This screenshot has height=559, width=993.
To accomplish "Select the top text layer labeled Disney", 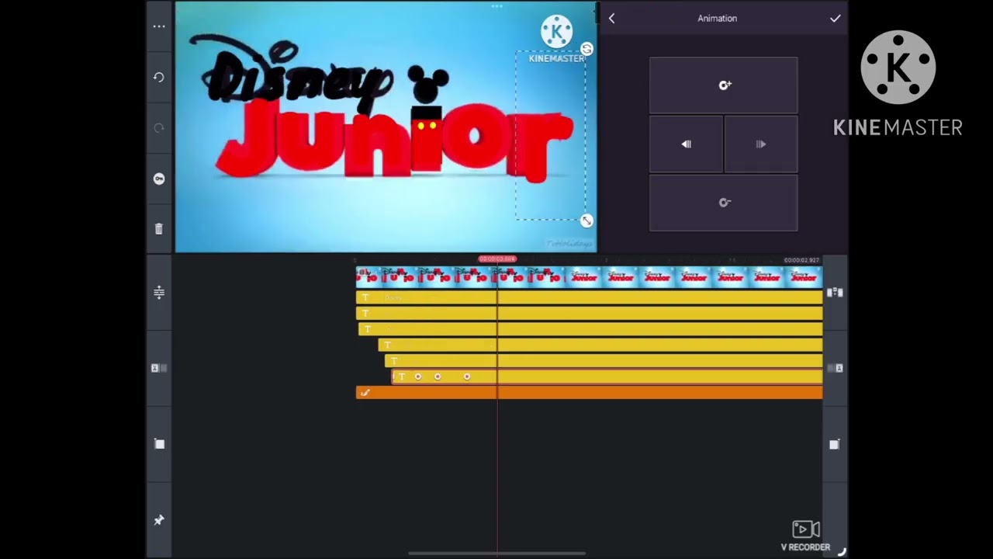I will pos(589,297).
